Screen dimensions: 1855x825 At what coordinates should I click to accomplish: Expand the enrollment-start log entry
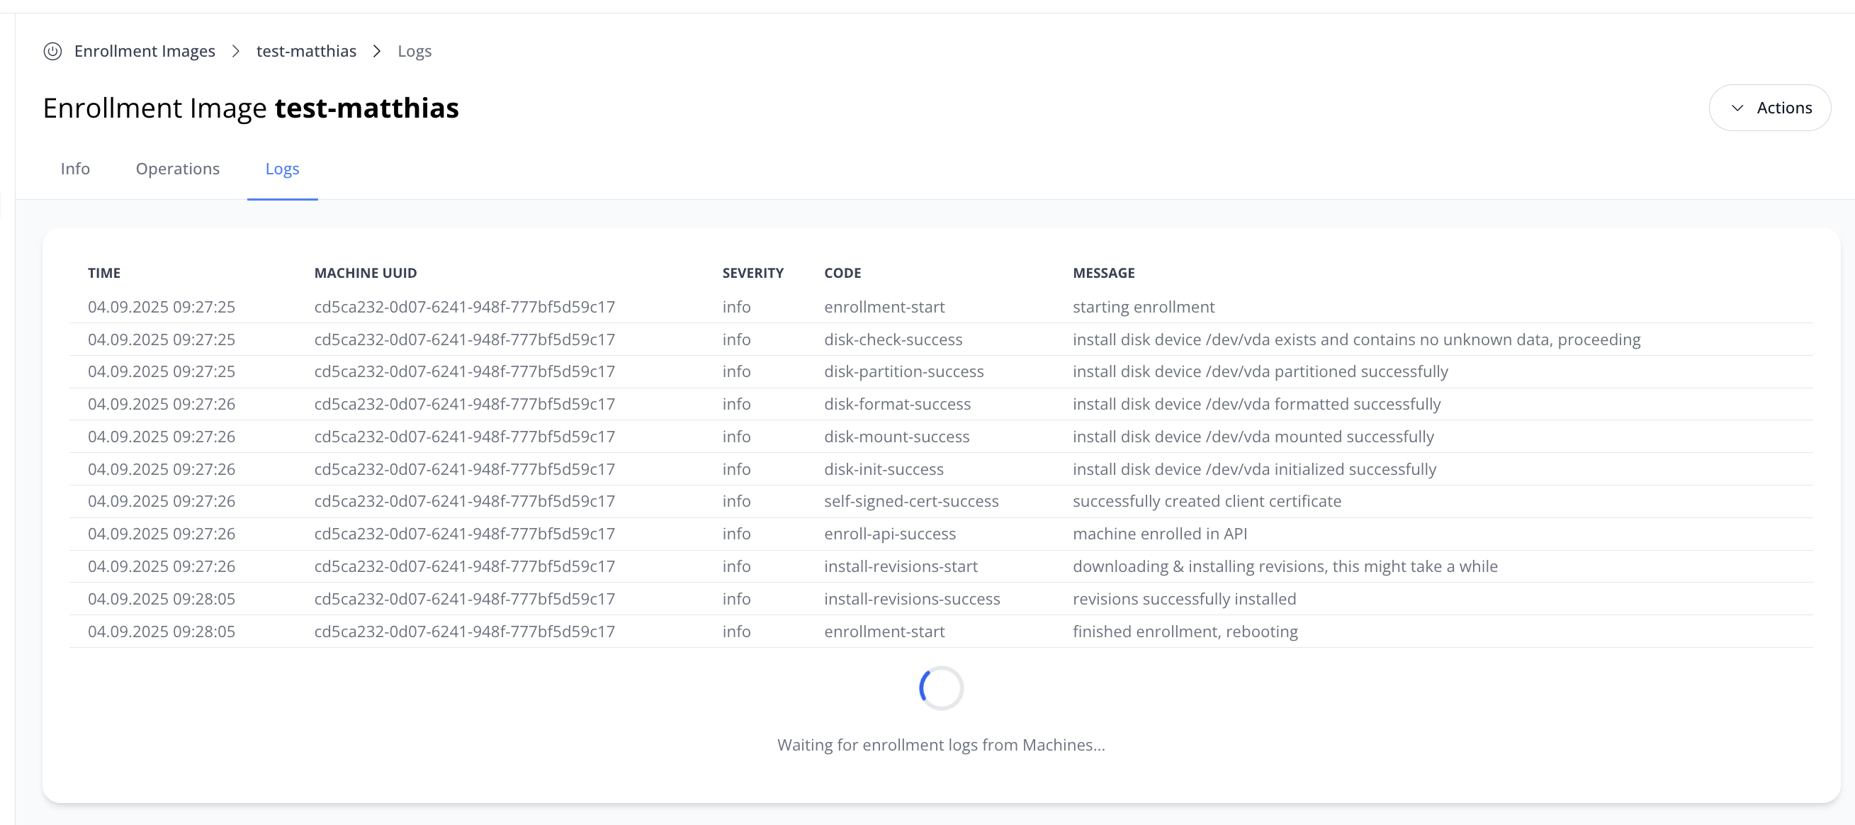tap(884, 306)
